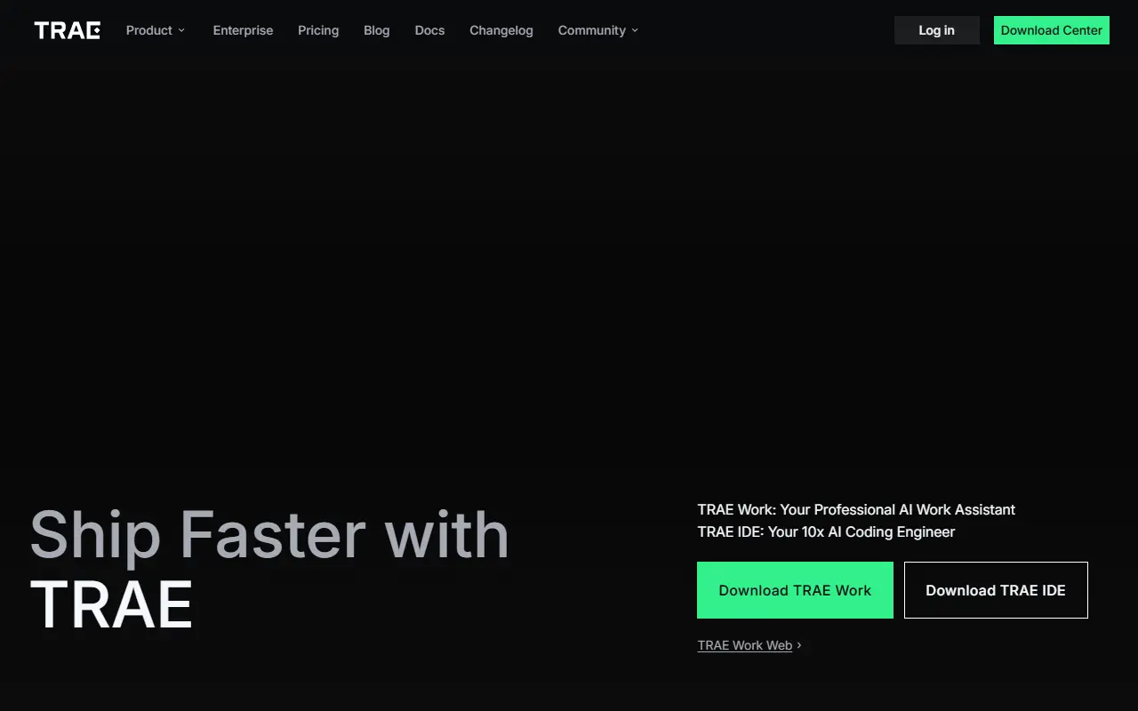Open the Blog link

pos(377,30)
